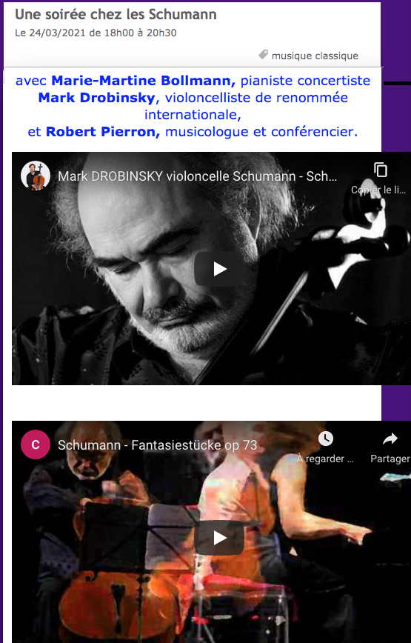Screen dimensions: 411x643
Task: Play the Fantasiestücke op 73 video
Action: pos(220,538)
